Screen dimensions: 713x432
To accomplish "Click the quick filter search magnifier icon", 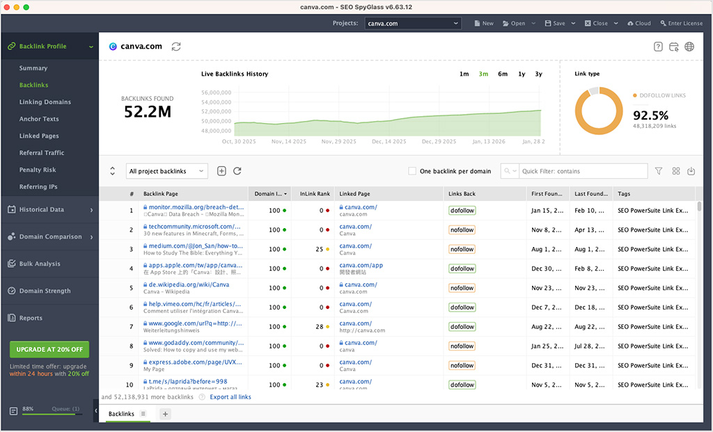I will click(507, 171).
